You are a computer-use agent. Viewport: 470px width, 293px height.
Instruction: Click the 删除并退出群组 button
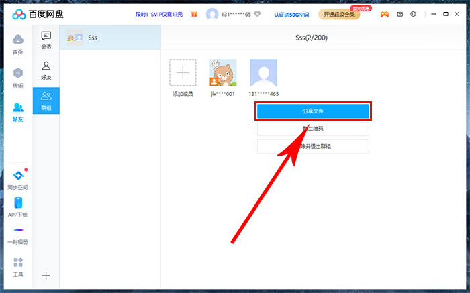tap(313, 146)
